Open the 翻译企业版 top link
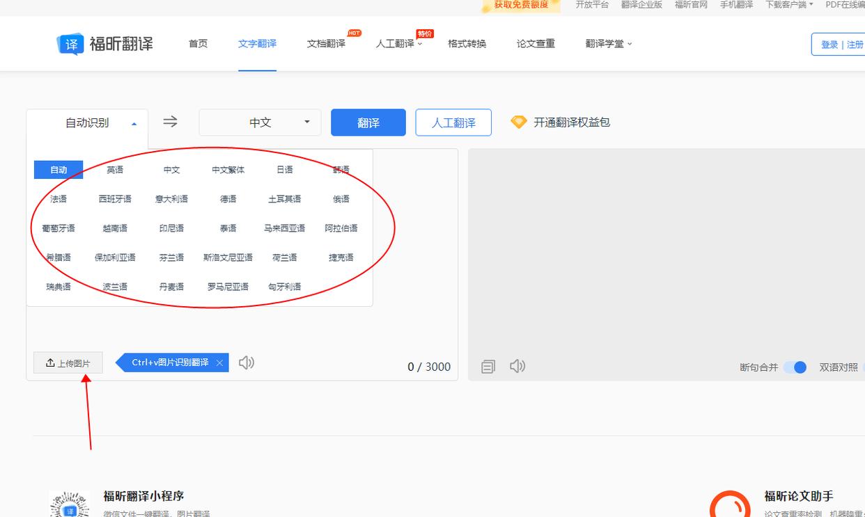The image size is (865, 517). (641, 5)
